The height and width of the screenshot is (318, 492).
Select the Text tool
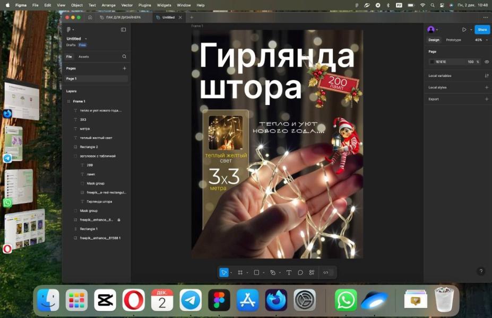pyautogui.click(x=289, y=272)
